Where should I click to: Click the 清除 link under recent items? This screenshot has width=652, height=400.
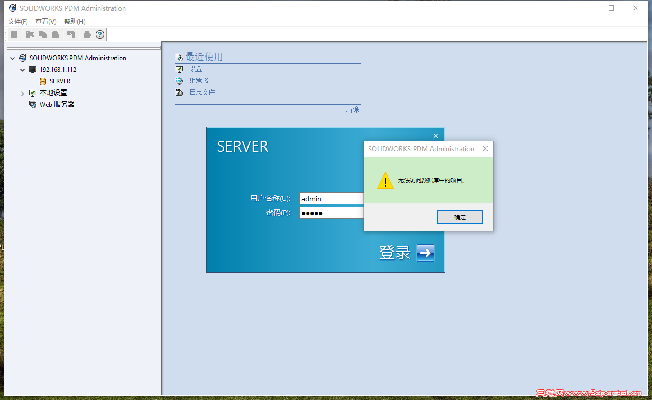point(353,109)
